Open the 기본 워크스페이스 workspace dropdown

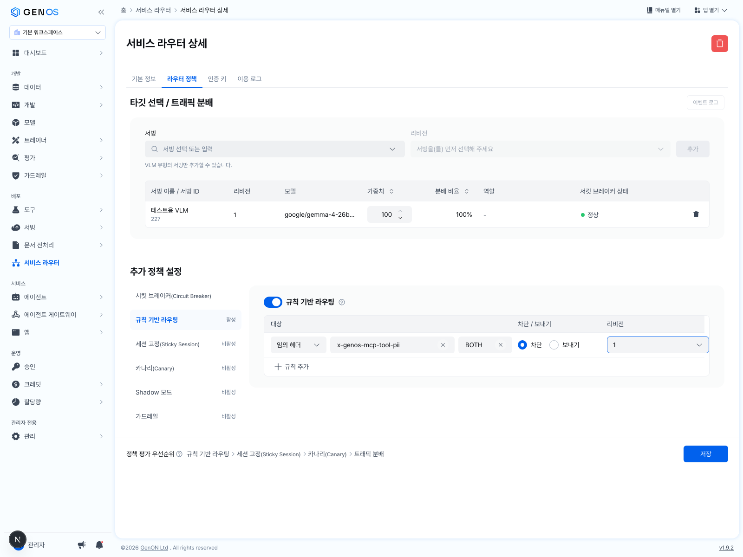click(58, 32)
